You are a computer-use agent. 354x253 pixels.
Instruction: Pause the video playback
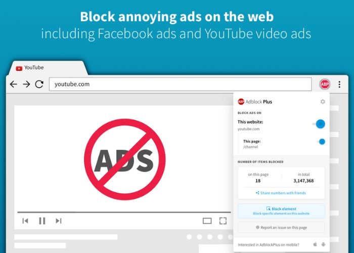coord(42,221)
